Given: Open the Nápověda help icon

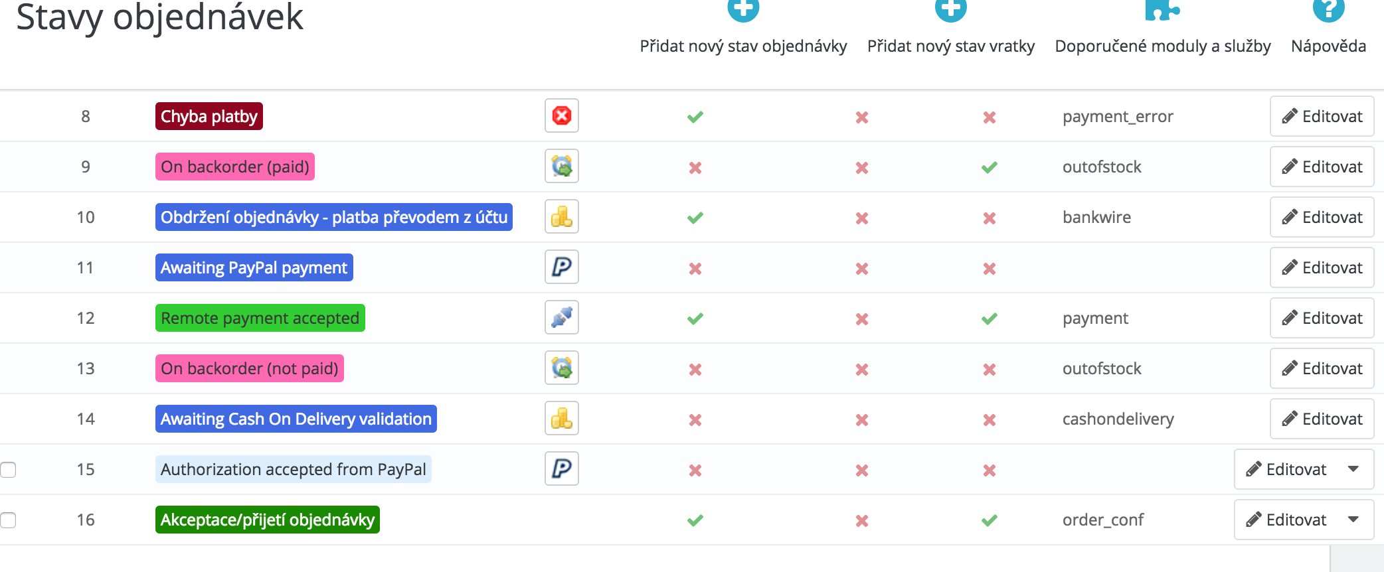Looking at the screenshot, I should (1328, 11).
